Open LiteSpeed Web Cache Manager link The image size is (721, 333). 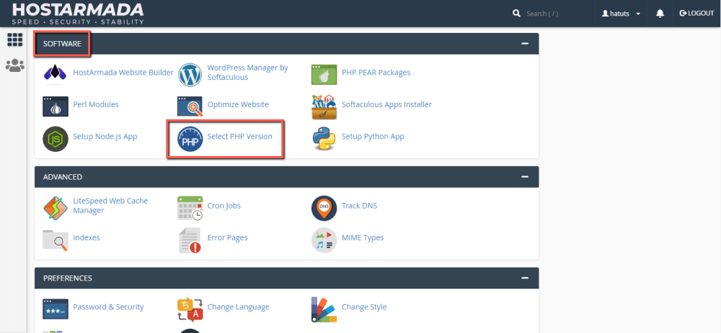[x=110, y=206]
